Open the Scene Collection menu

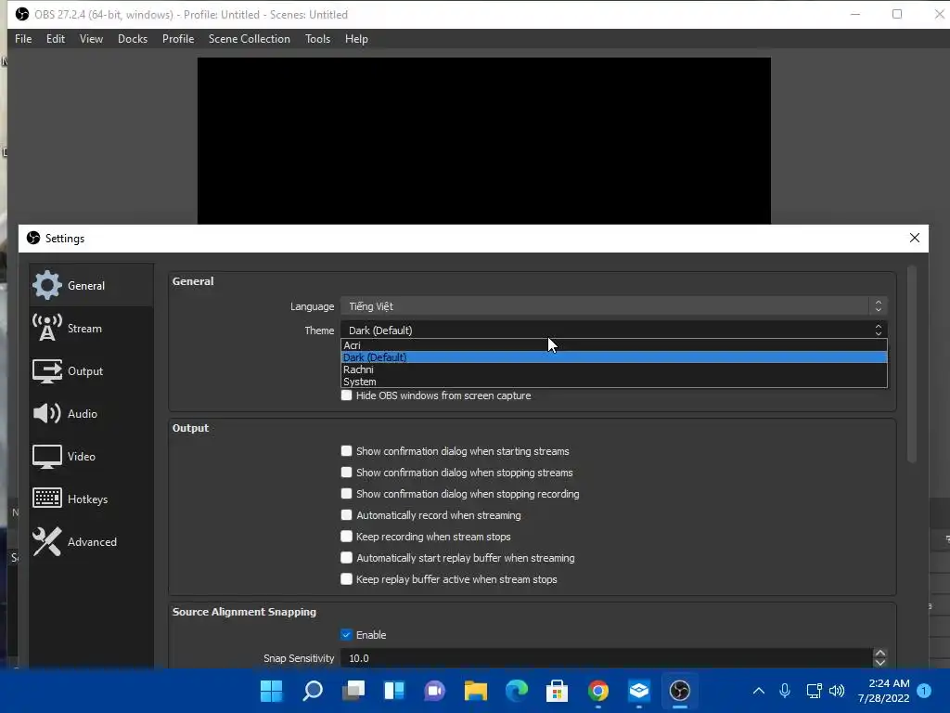[249, 39]
